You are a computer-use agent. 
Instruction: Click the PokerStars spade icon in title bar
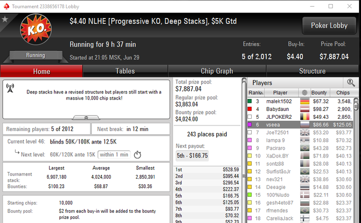(6, 6)
